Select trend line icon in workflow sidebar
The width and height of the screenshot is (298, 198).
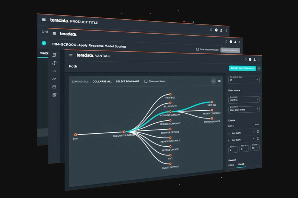point(54,79)
